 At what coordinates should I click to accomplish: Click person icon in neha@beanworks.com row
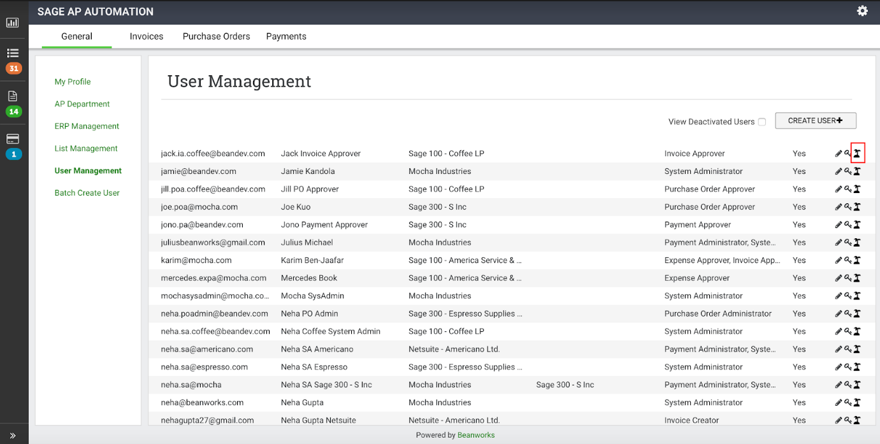point(857,403)
